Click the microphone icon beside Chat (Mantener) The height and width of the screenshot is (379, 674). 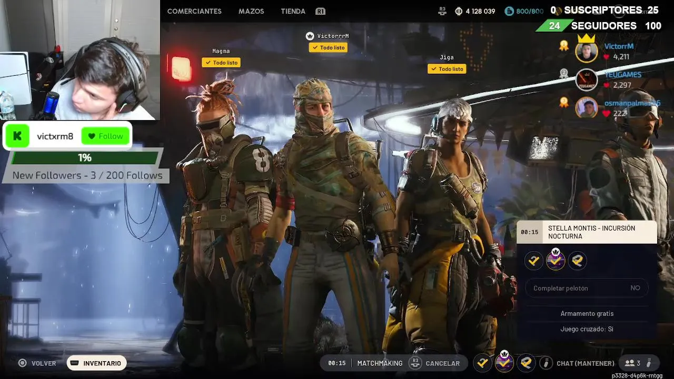[x=546, y=363]
